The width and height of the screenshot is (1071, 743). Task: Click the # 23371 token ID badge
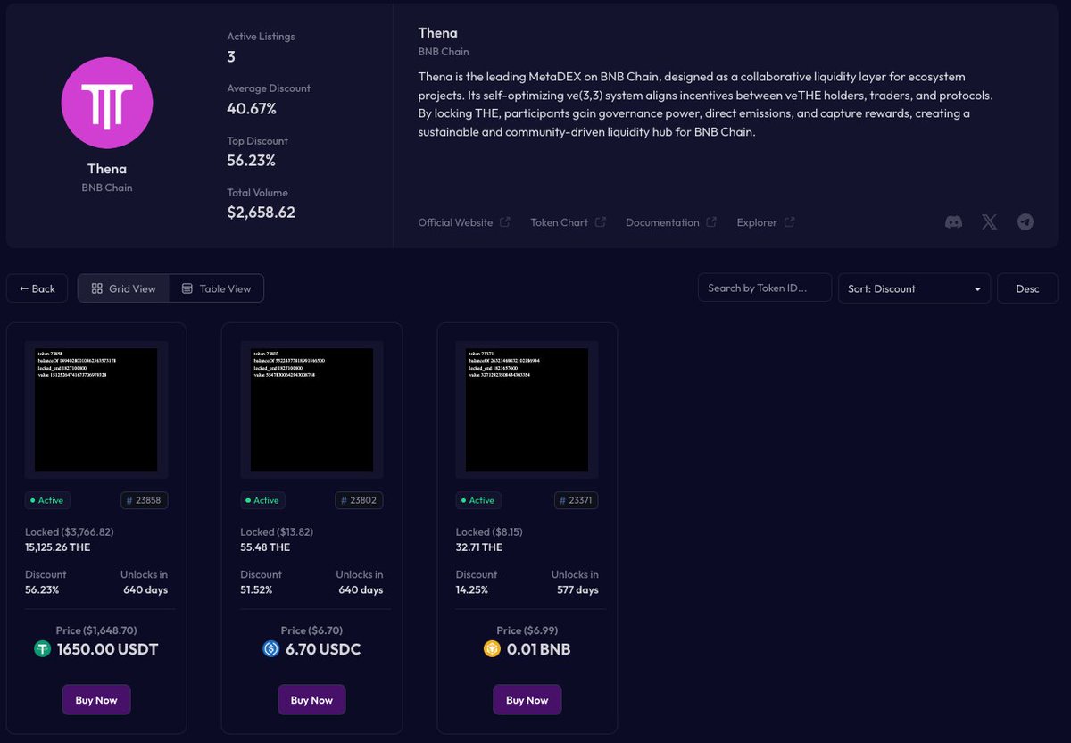point(576,500)
